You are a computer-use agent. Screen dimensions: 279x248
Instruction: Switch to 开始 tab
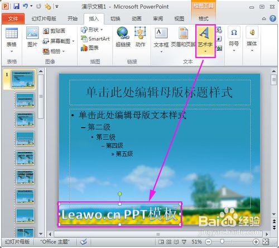click(x=73, y=19)
